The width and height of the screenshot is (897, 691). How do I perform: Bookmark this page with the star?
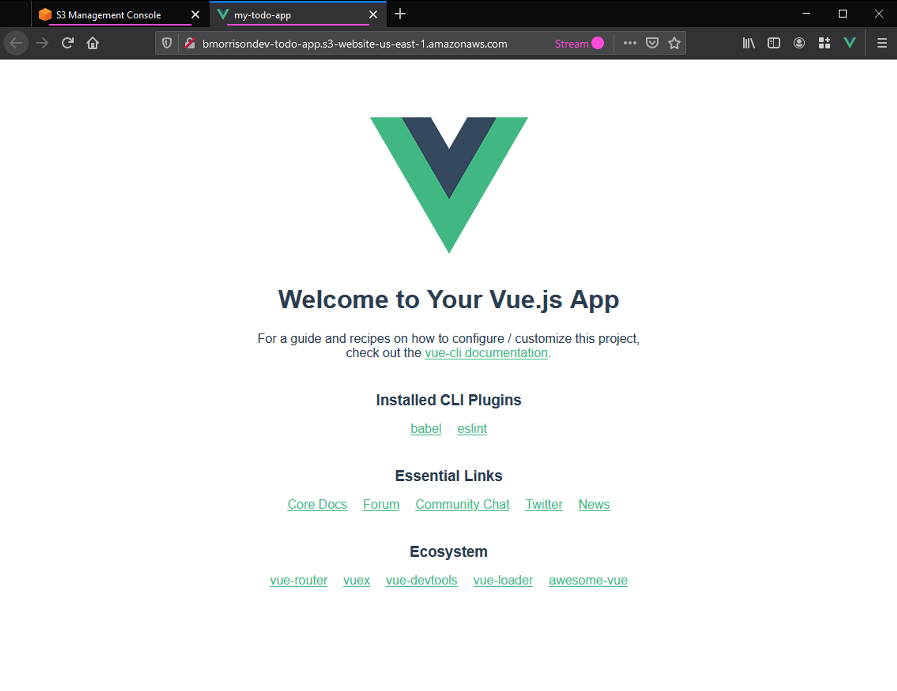(x=674, y=43)
